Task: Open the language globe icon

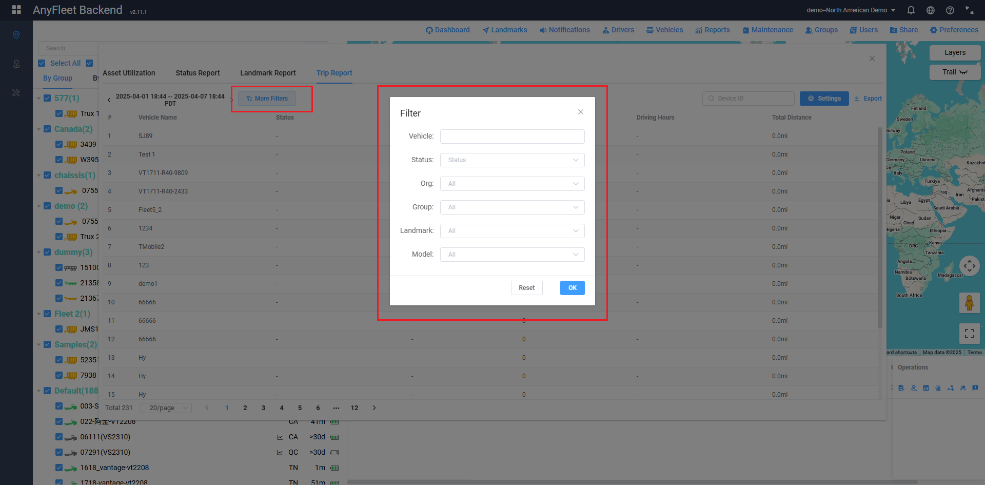Action: coord(931,10)
